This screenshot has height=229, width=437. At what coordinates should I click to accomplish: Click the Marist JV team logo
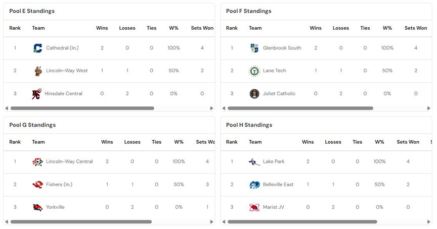(254, 207)
